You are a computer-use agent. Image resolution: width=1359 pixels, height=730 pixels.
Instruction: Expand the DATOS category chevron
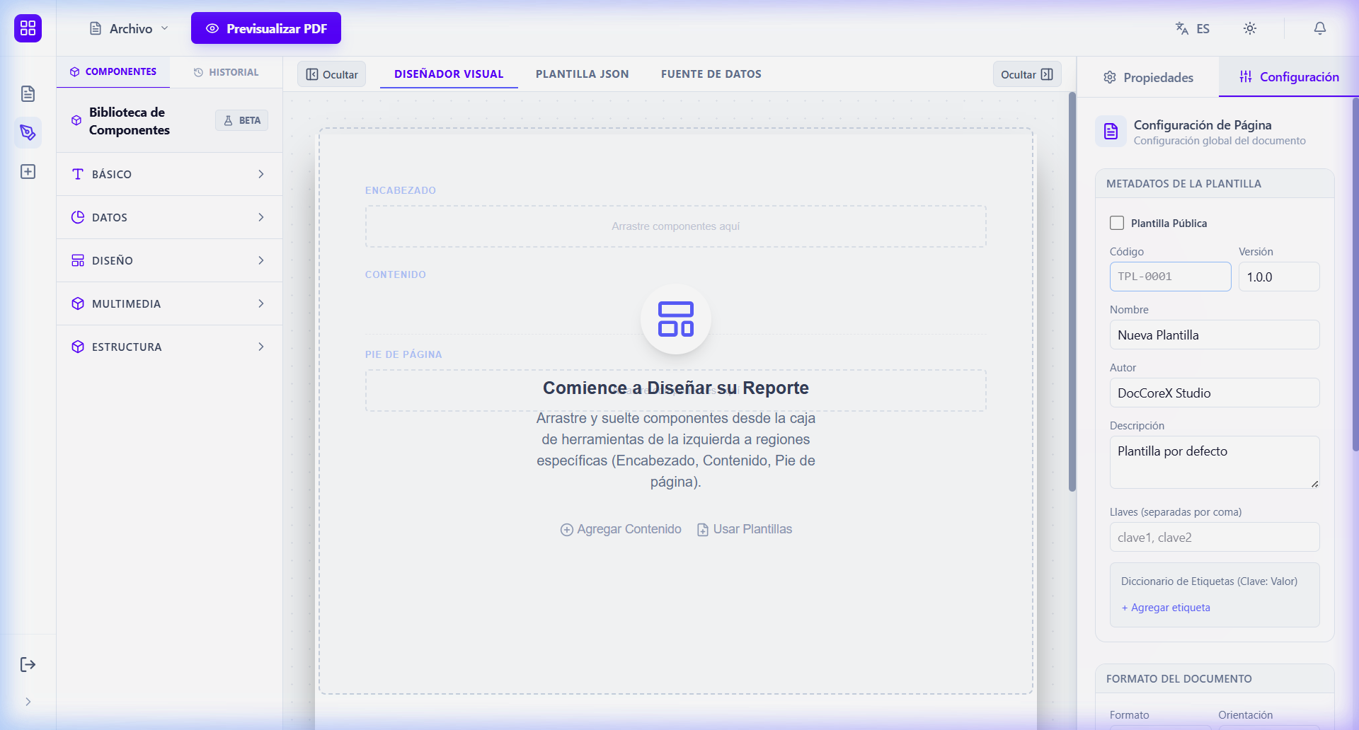261,217
